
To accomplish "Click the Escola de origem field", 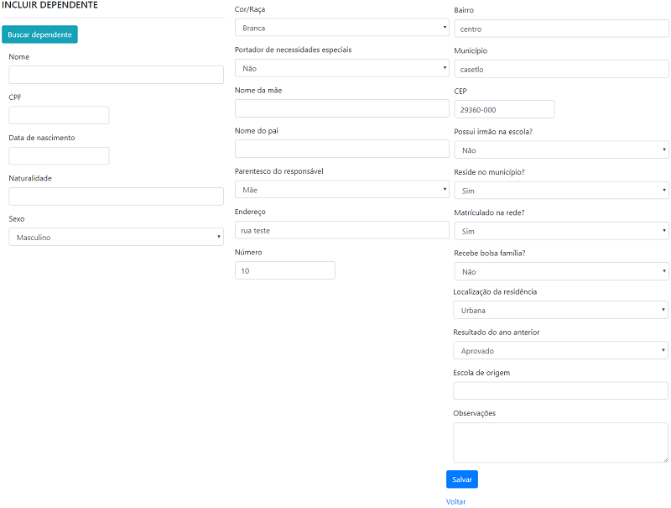I will point(560,390).
